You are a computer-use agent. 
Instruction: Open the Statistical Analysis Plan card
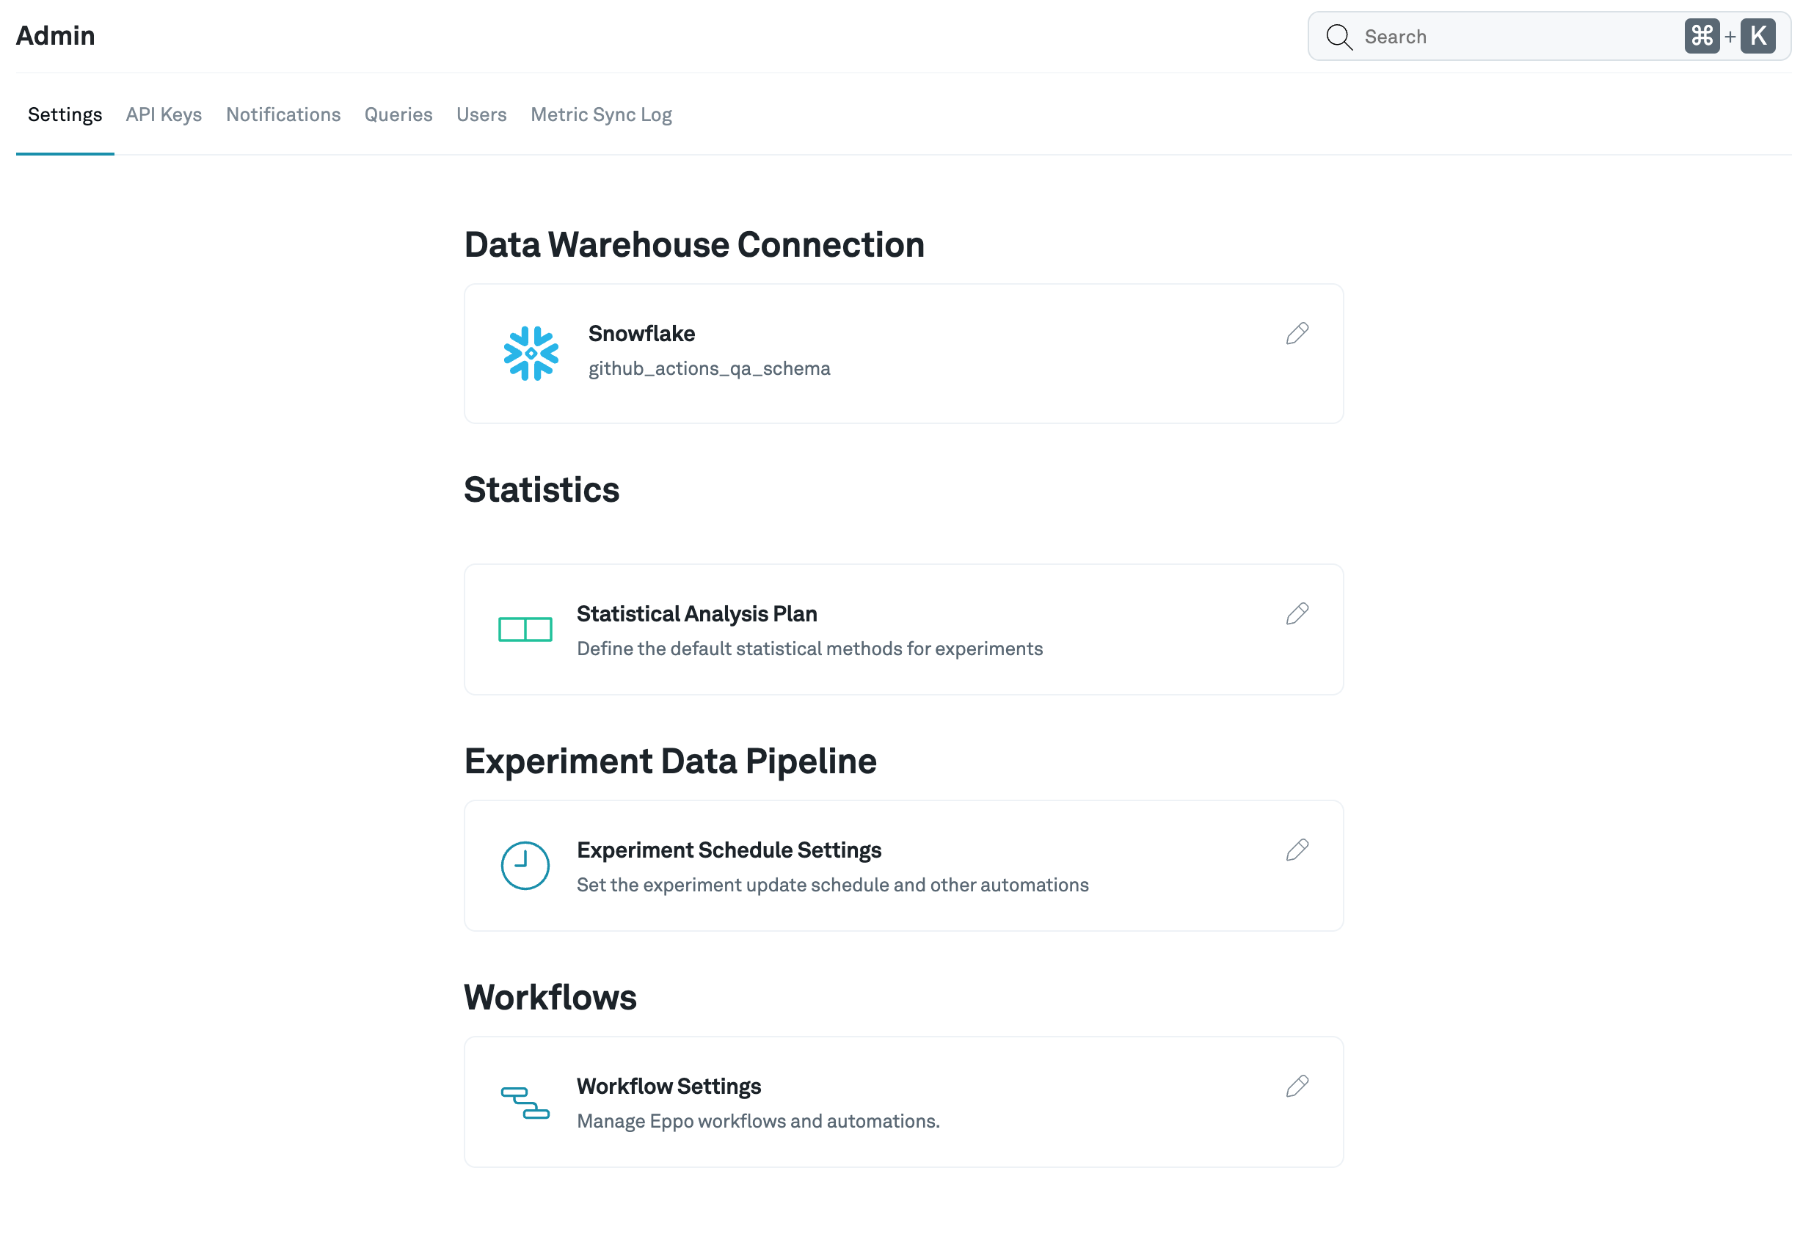click(866, 629)
